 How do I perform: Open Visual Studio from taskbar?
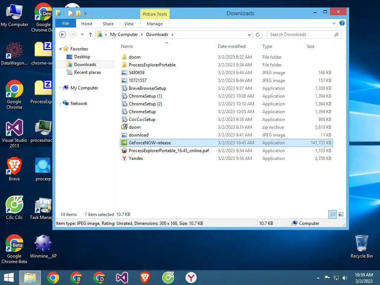[x=122, y=278]
